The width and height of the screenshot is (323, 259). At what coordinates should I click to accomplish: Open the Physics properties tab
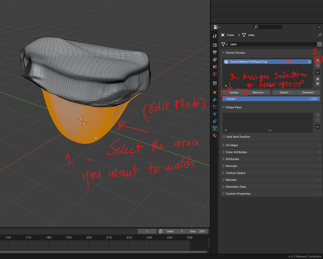(215, 114)
